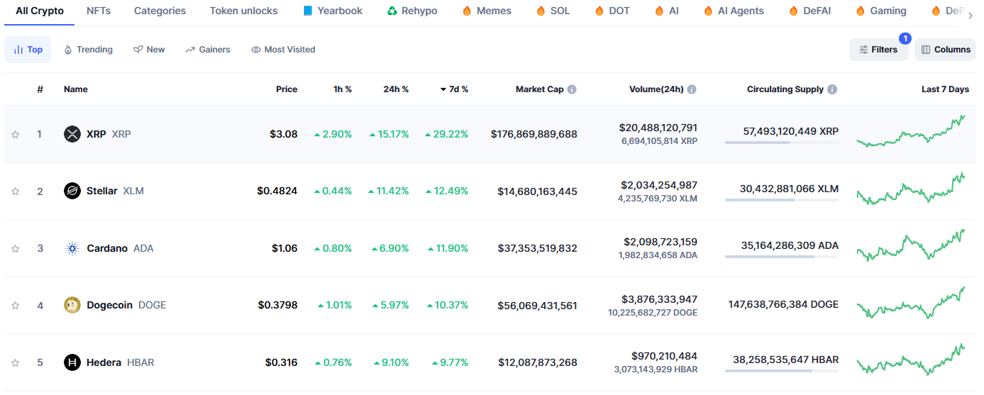Switch to the Categories tab
The image size is (984, 395).
coord(160,11)
